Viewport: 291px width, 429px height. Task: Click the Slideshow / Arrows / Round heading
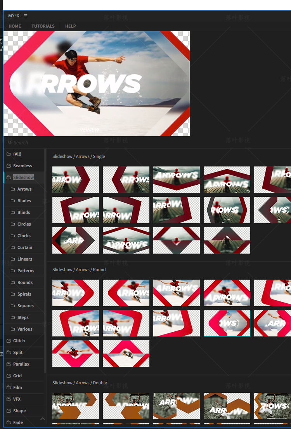click(x=79, y=270)
